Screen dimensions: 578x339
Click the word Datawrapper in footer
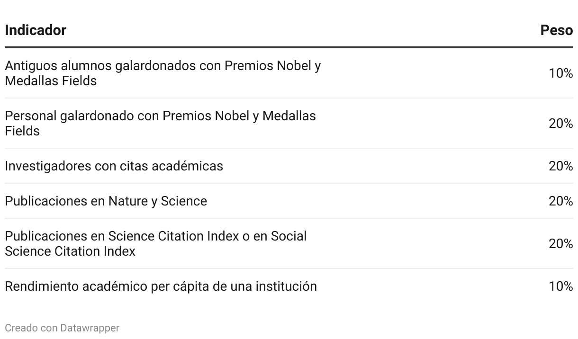[90, 328]
